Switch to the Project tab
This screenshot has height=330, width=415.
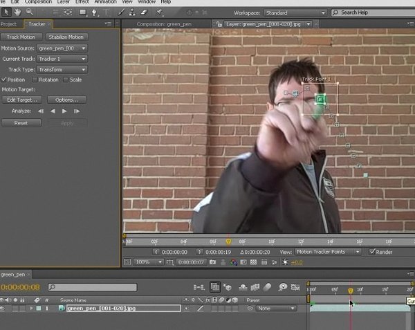[x=8, y=24]
